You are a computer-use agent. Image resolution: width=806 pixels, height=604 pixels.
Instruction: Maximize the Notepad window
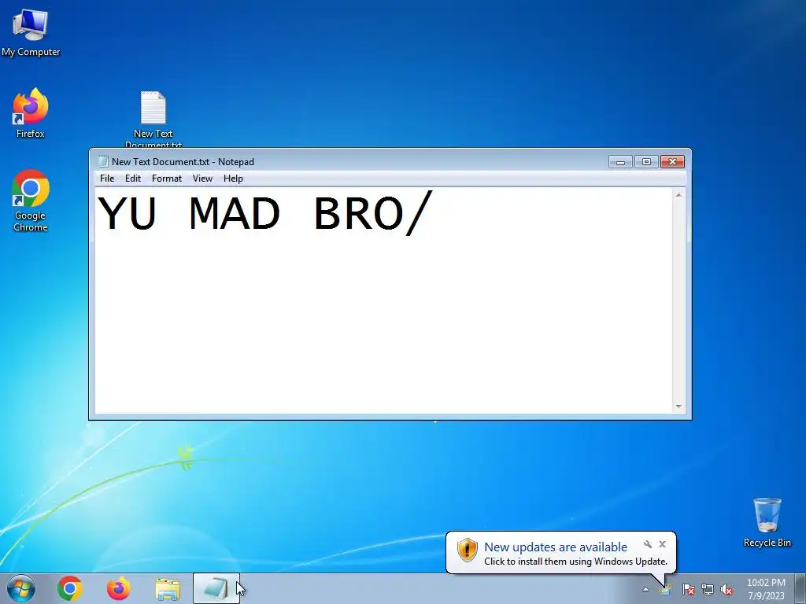(x=647, y=162)
